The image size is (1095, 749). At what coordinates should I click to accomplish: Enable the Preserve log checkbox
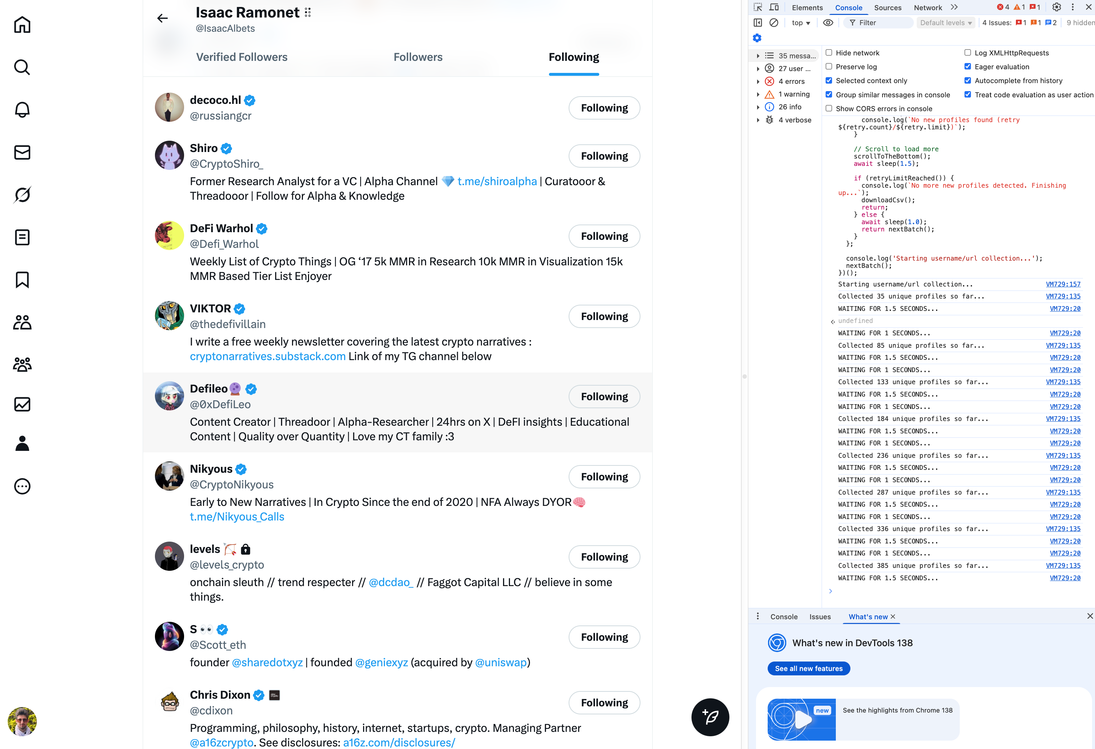tap(829, 66)
